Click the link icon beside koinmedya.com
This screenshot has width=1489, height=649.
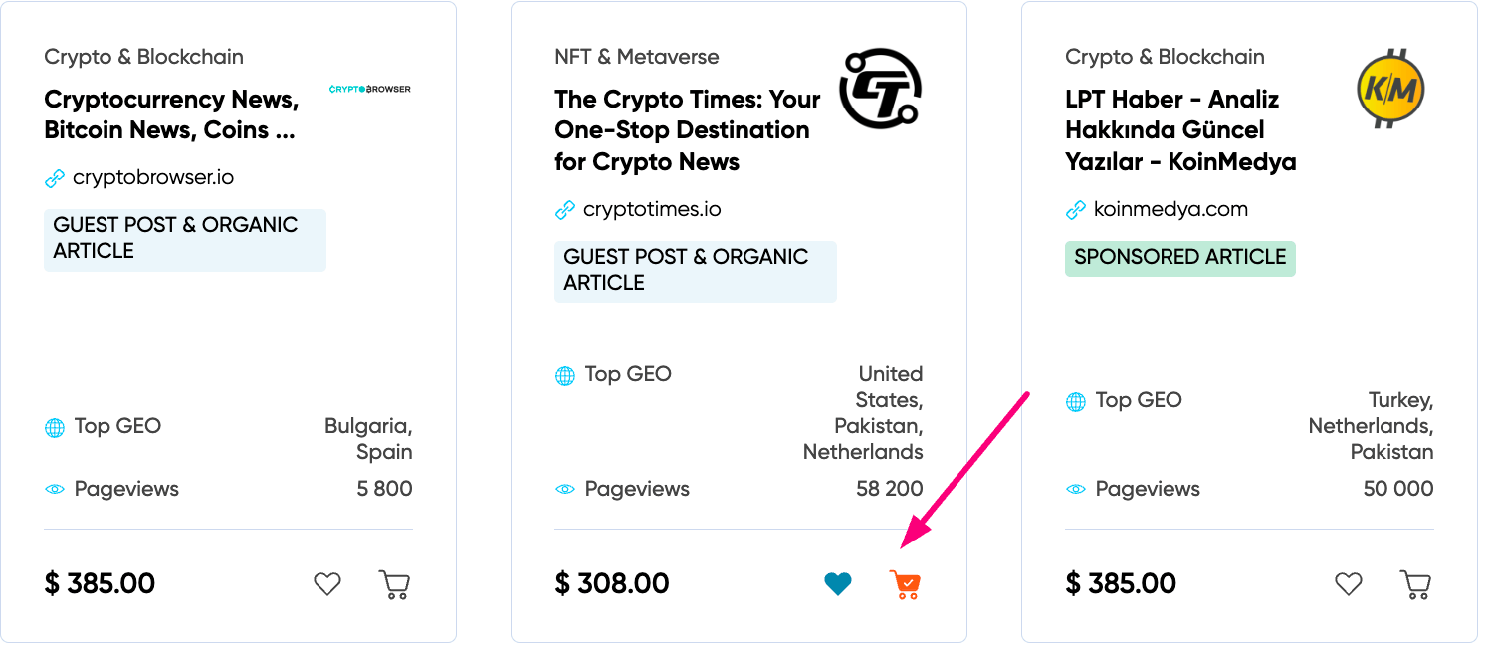1076,211
